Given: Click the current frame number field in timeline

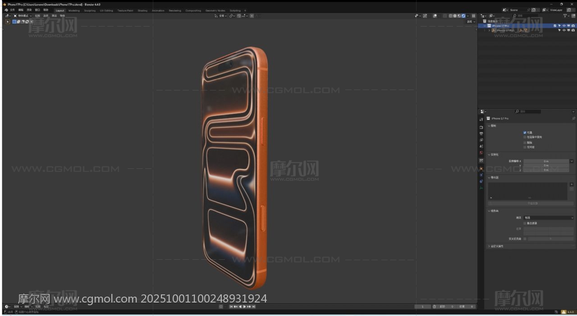Looking at the screenshot, I should (423, 307).
